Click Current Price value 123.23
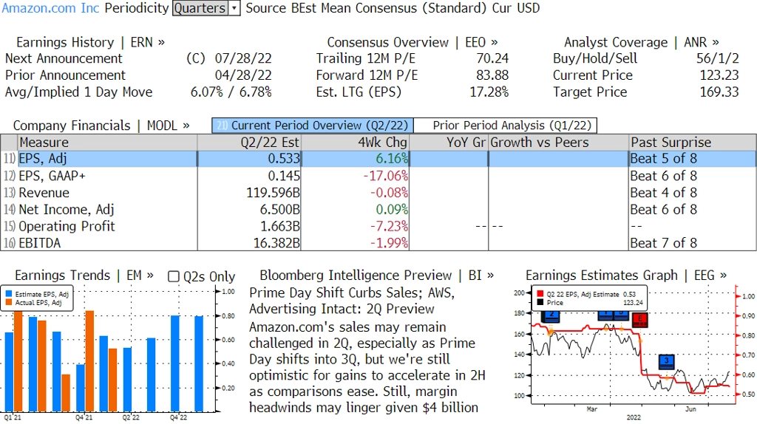 click(x=719, y=75)
